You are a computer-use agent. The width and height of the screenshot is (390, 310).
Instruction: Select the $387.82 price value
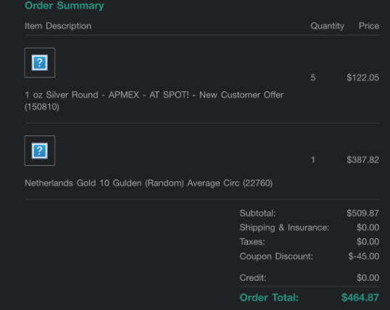tap(363, 159)
